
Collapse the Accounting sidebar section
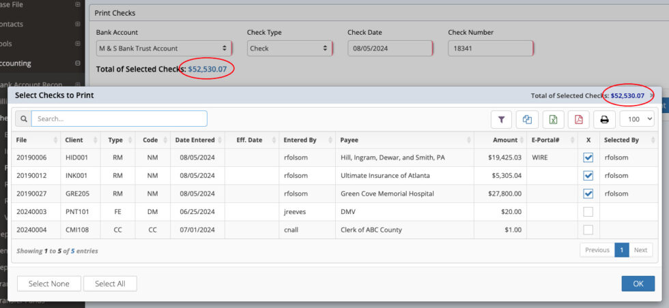pyautogui.click(x=78, y=63)
